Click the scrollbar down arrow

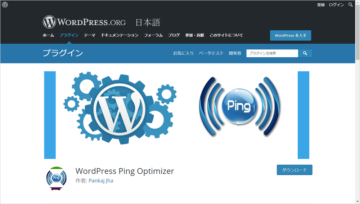pos(357,201)
